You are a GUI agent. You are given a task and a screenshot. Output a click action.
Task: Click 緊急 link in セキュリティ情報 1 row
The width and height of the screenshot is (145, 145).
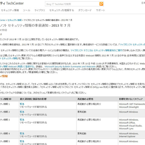point(22,104)
